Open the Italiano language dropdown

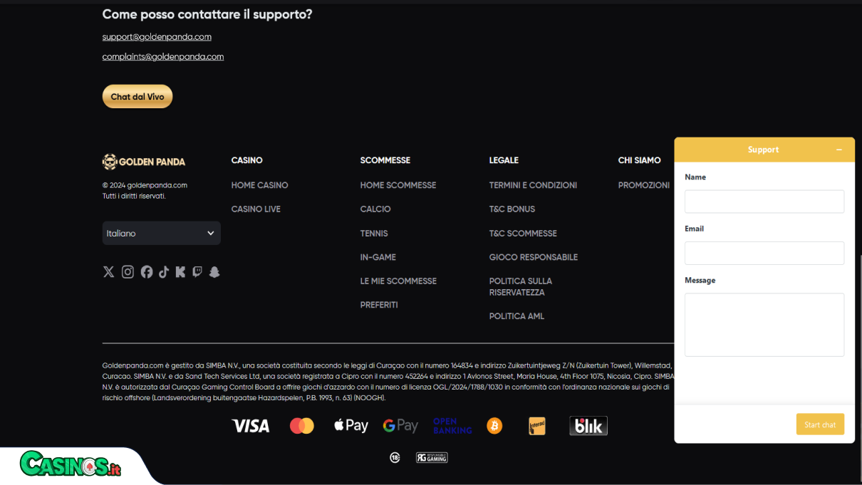click(x=162, y=234)
